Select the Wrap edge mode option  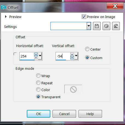(x=38, y=76)
